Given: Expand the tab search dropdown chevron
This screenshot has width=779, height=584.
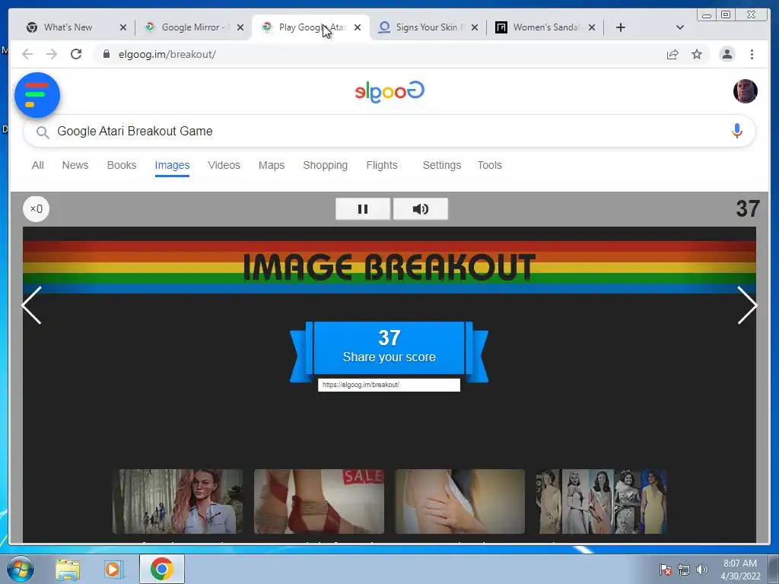Looking at the screenshot, I should pos(680,27).
